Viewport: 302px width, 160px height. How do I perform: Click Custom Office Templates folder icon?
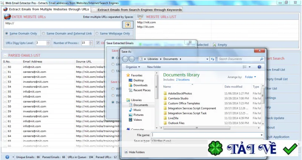point(165,103)
